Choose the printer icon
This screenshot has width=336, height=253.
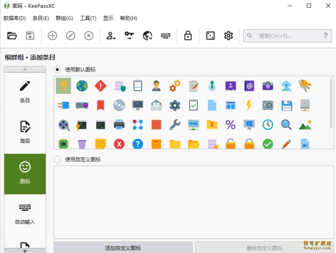119,124
